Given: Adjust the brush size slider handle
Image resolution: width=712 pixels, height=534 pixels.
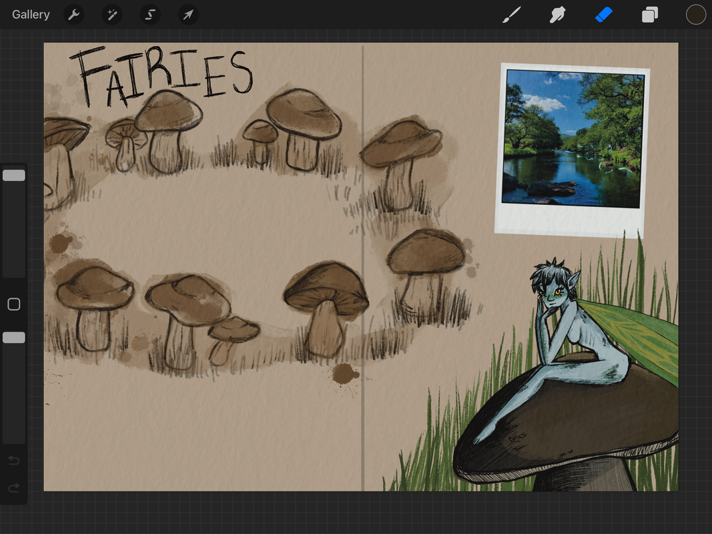Looking at the screenshot, I should tap(13, 176).
